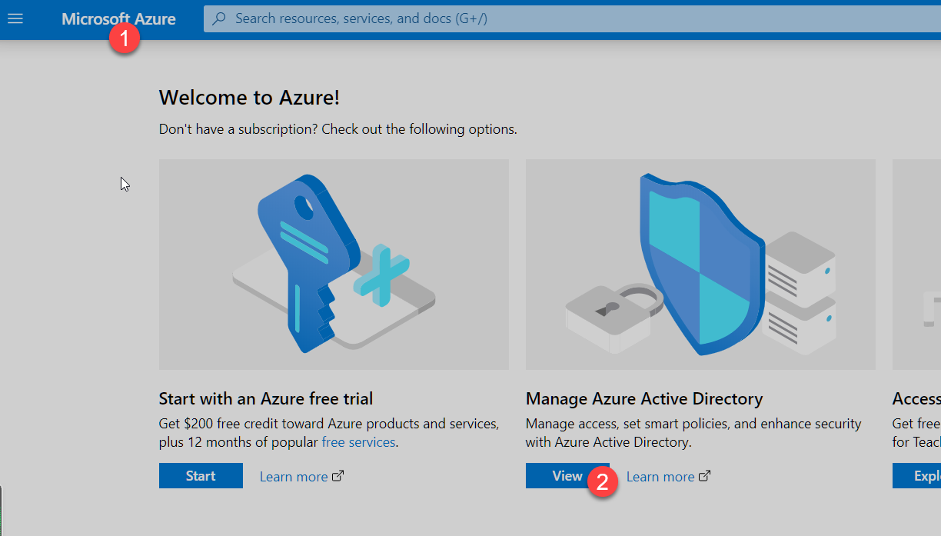Click the partially visible Explore button
This screenshot has height=536, width=941.
click(923, 476)
